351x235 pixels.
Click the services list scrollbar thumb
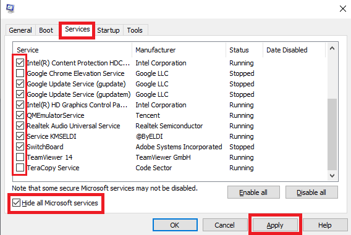332,134
